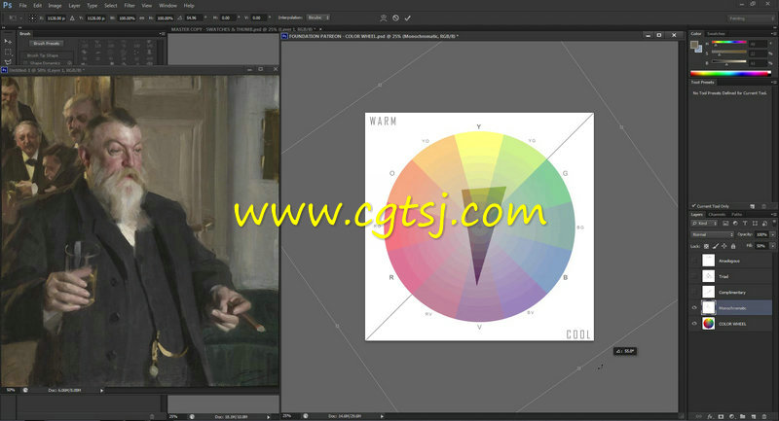The width and height of the screenshot is (779, 421).
Task: Click the foreground color swatch
Action: [694, 45]
